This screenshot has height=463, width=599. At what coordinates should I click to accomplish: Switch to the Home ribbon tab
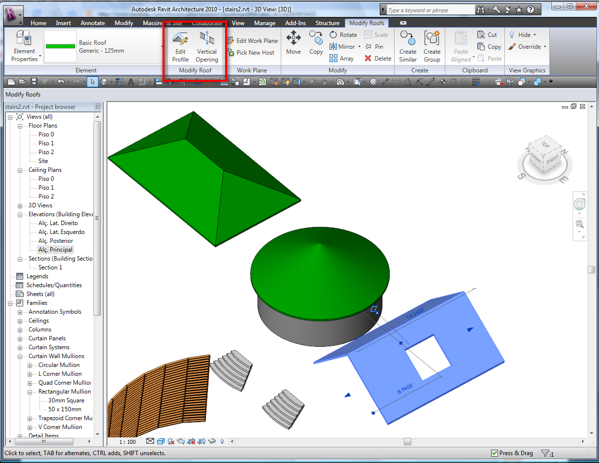(x=38, y=23)
